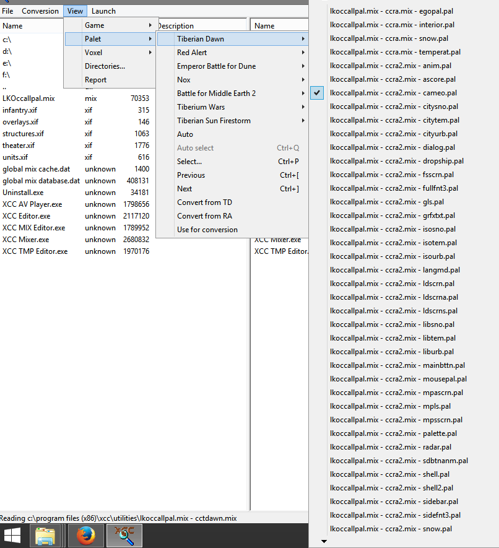Expand Emperor Battle for Dune palettes
Viewport: 499px width, 548px height.
click(x=232, y=66)
